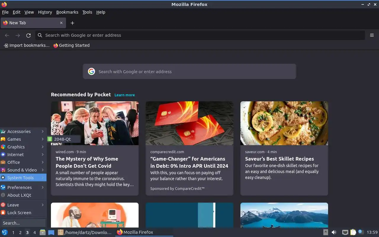Click the start menu Search... field
Screen dimensions: 379x237
click(23, 223)
